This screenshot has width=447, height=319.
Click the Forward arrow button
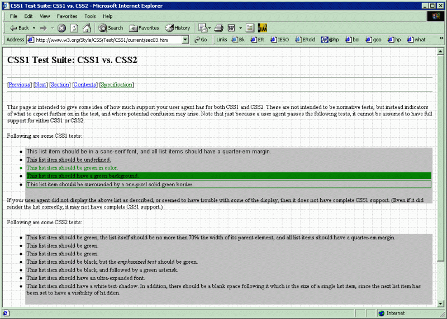pos(44,28)
